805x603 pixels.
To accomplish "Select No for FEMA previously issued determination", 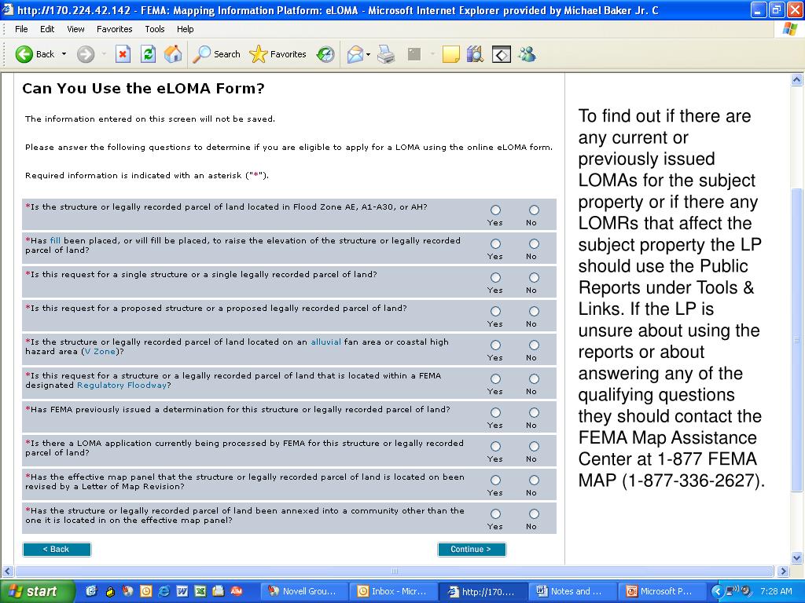I will tap(534, 412).
